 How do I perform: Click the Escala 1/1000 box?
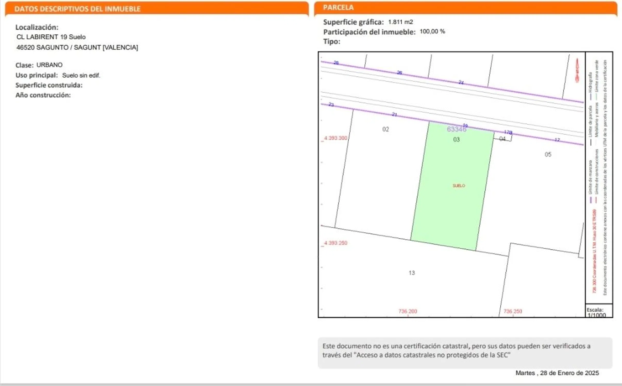598,312
